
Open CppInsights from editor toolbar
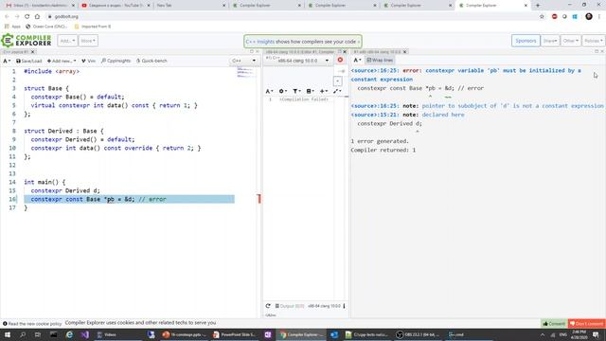click(116, 61)
